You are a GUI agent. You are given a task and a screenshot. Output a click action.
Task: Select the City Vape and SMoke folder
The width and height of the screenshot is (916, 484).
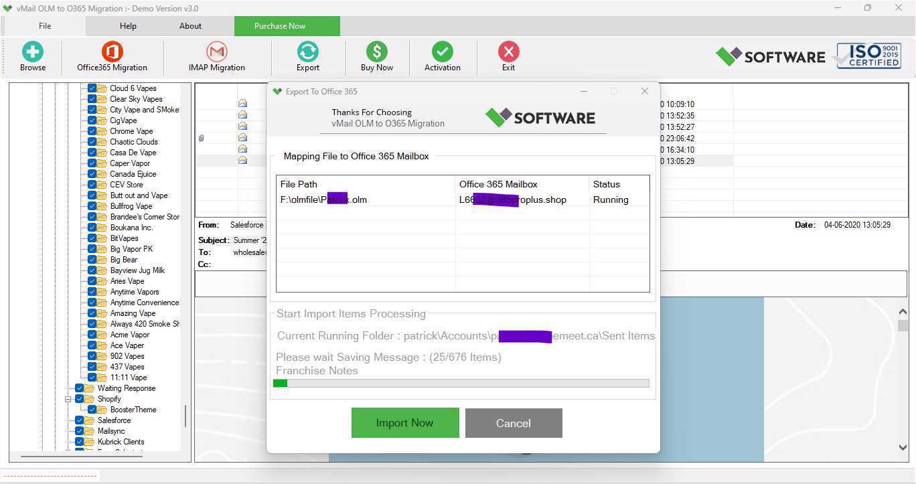pyautogui.click(x=144, y=110)
